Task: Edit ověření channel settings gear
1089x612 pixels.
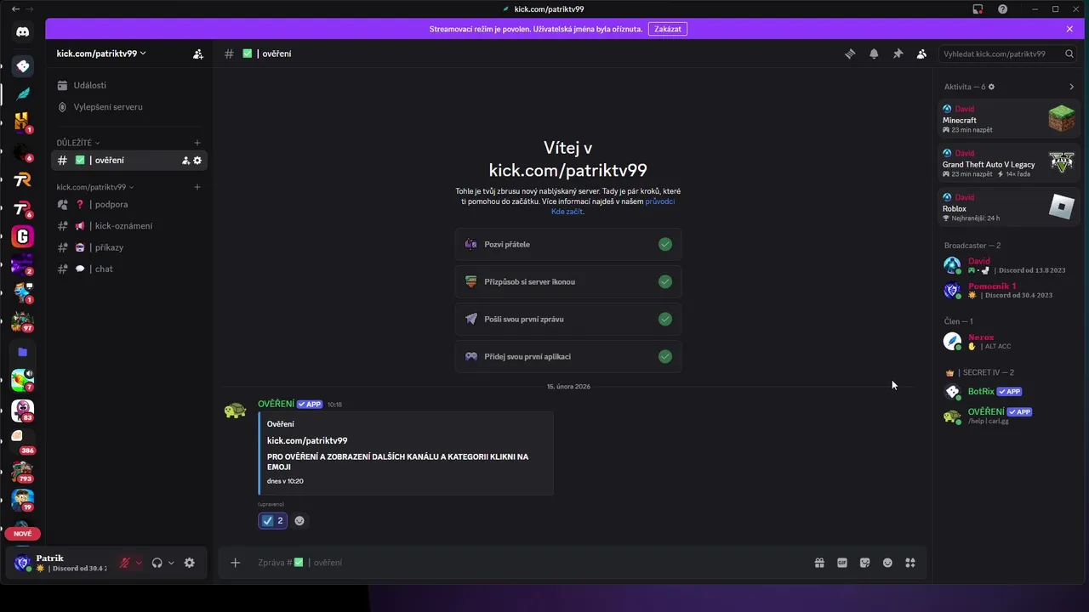Action: (197, 161)
